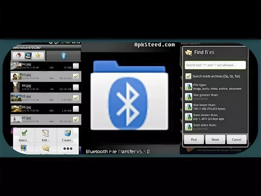The image size is (261, 196).
Task: Open the Size greater than filter
Action: coord(215,97)
